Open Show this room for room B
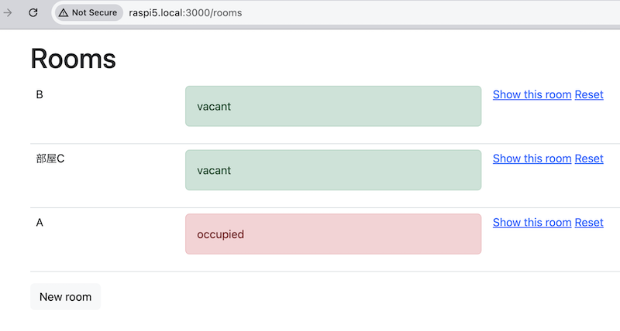620x331 pixels. click(532, 94)
